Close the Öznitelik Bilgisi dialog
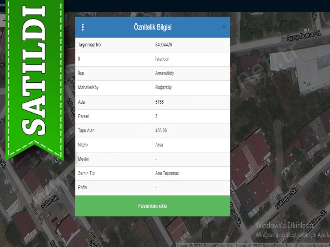 tap(224, 27)
